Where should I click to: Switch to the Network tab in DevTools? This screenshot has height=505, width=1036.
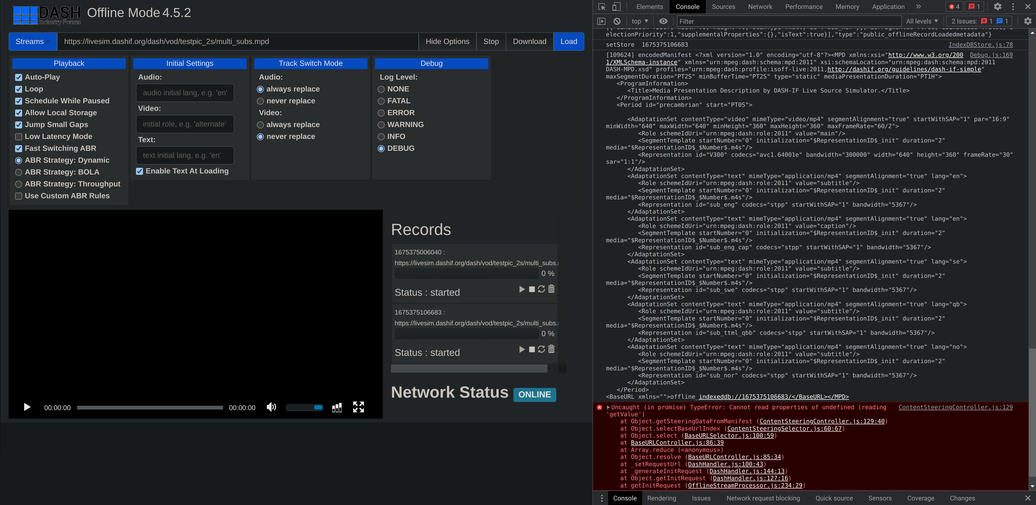tap(760, 6)
